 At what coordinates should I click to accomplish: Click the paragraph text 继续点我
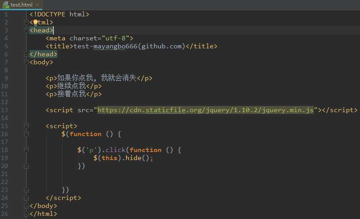pos(71,86)
